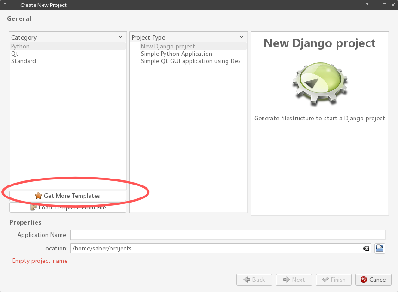
Task: Click the Finish button
Action: pyautogui.click(x=334, y=280)
